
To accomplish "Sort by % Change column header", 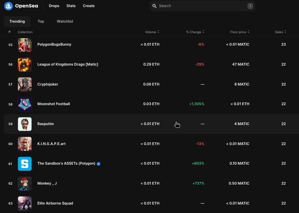I will click(195, 32).
